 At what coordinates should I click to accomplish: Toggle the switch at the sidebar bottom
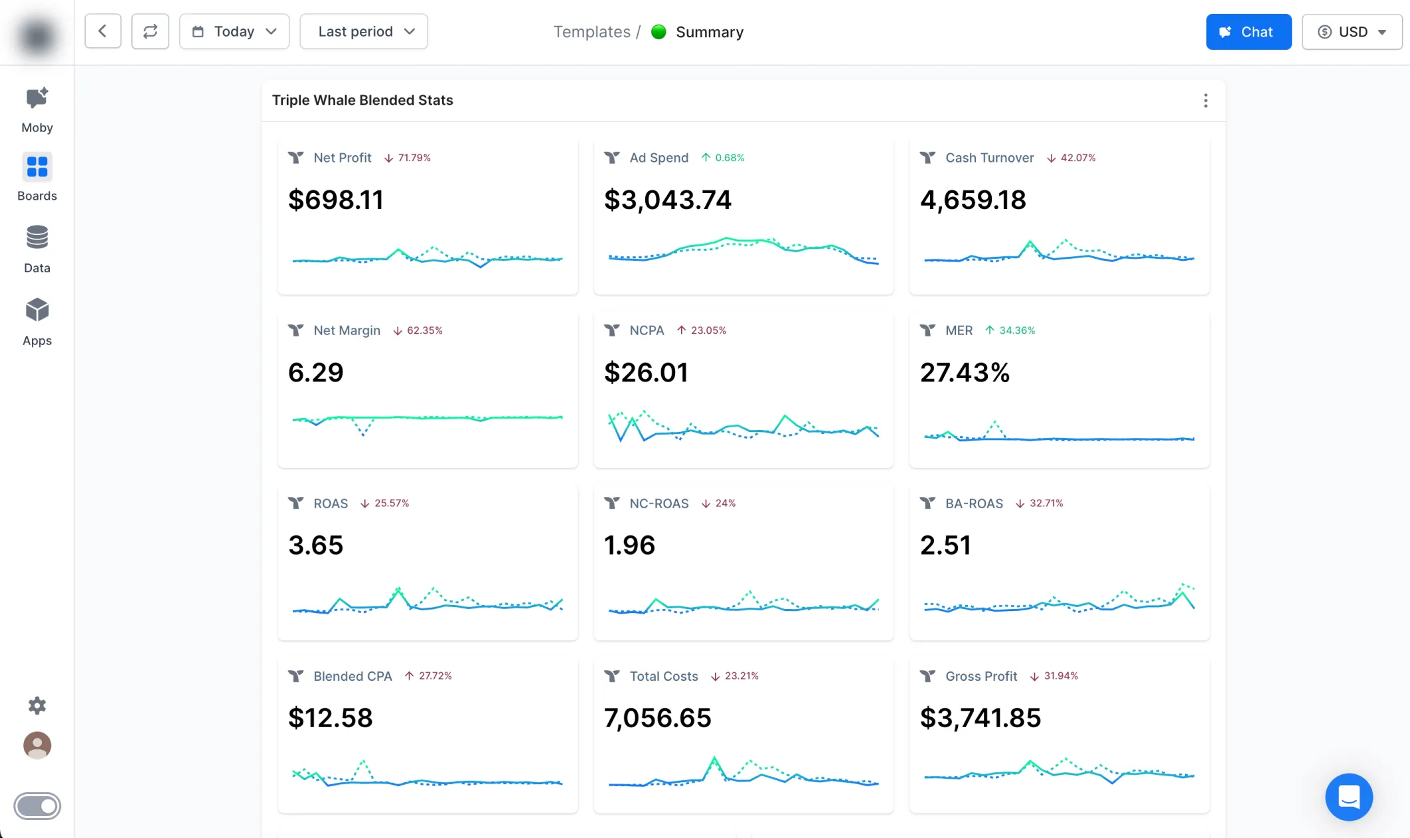(37, 806)
